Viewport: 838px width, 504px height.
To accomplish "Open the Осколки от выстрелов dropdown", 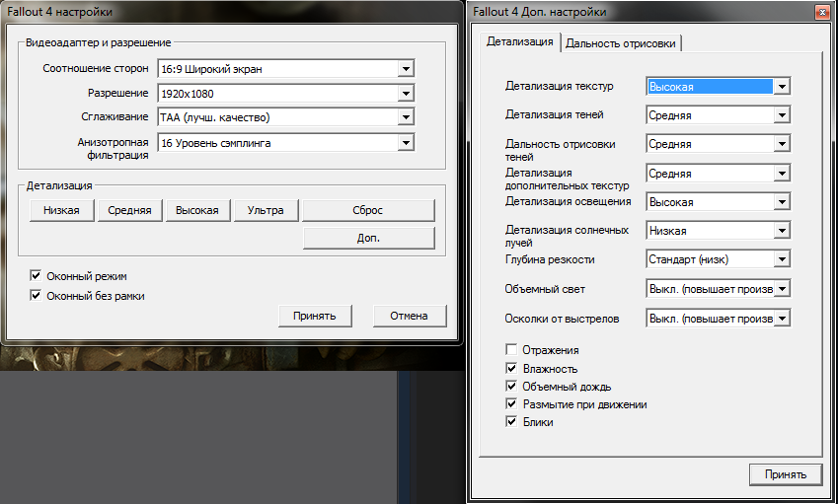I will (718, 319).
